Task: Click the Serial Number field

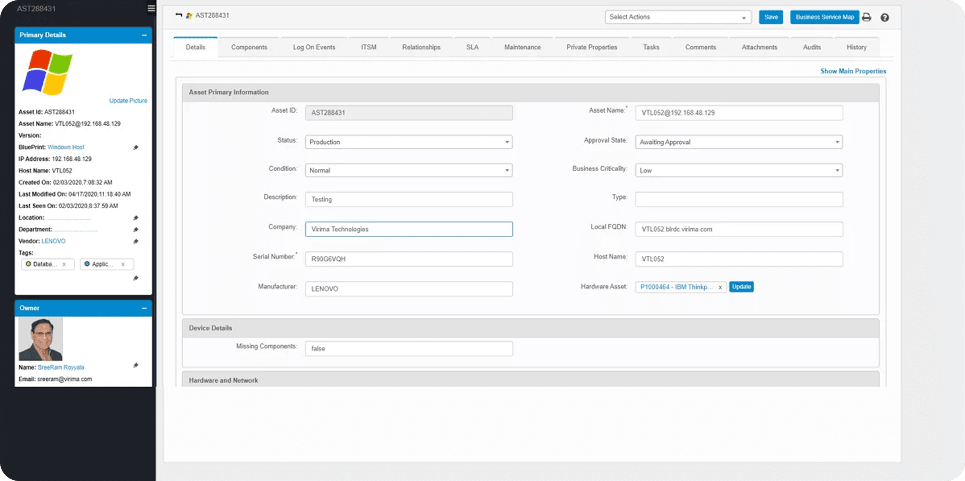Action: [409, 259]
